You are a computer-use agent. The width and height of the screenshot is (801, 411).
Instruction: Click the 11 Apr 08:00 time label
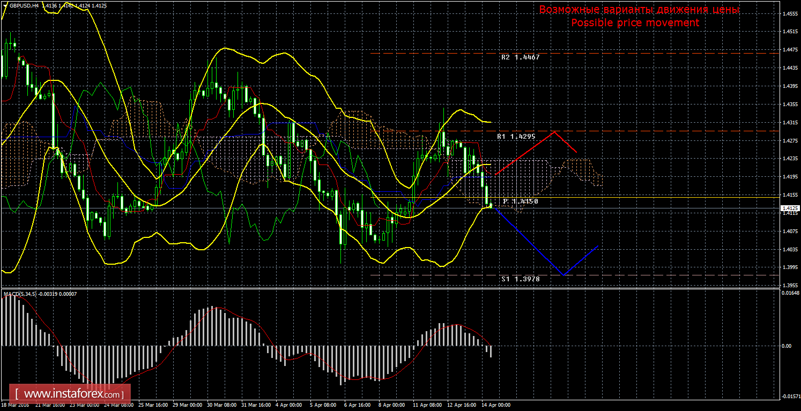(x=428, y=406)
